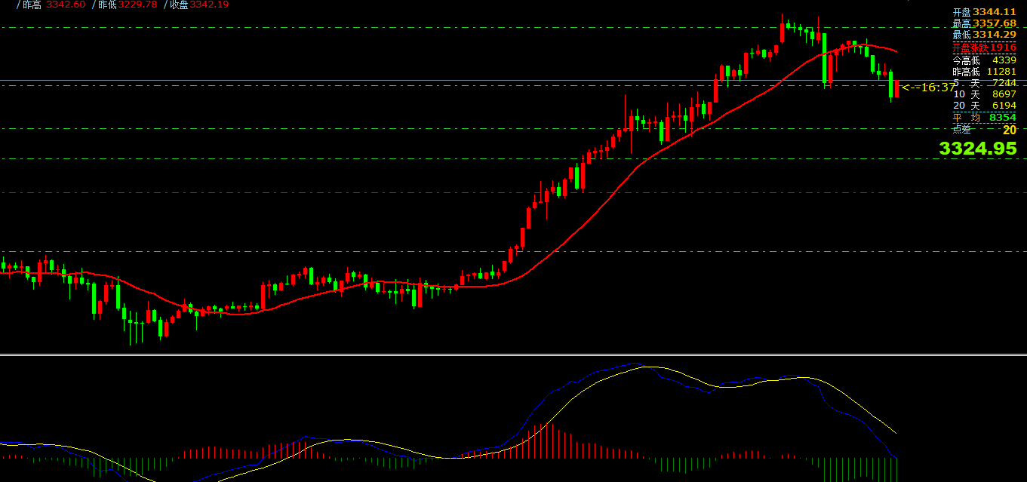Click the yellow 16:37 candle countdown label
The image size is (1027, 482).
[929, 87]
